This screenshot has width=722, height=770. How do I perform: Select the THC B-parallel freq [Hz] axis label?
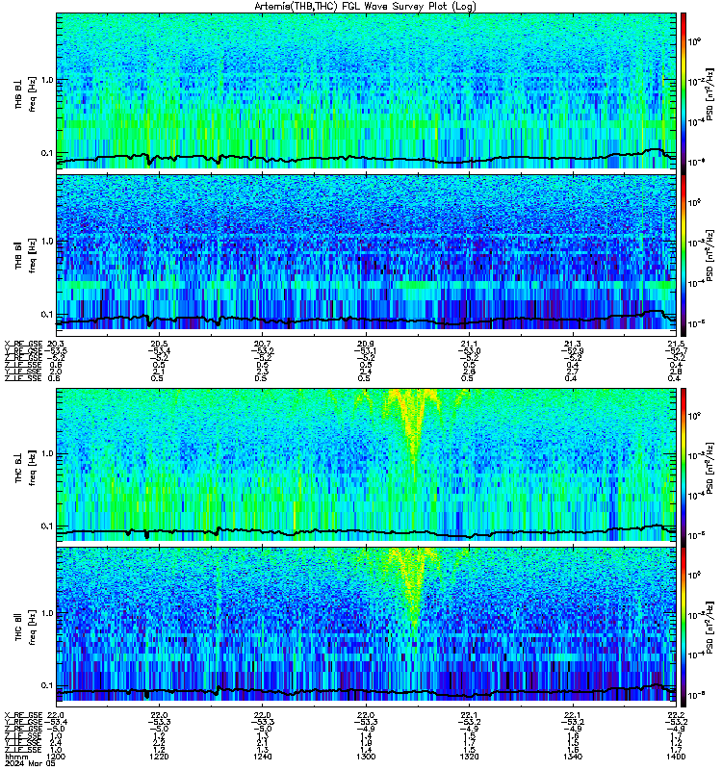pos(33,628)
